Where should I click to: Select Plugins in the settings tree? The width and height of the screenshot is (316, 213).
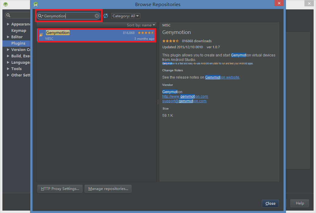coord(18,43)
